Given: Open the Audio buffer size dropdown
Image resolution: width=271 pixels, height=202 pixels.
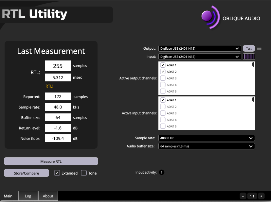Looking at the screenshot, I should (x=207, y=146).
